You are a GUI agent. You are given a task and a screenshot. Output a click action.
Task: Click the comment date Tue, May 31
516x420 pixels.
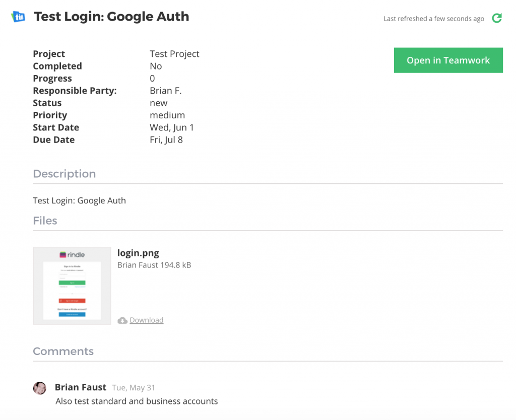click(134, 388)
